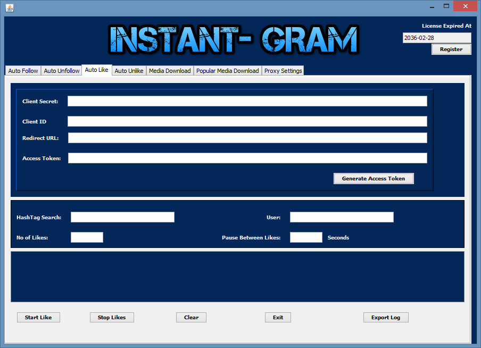Open the Media Download tab
The image size is (481, 348).
170,71
